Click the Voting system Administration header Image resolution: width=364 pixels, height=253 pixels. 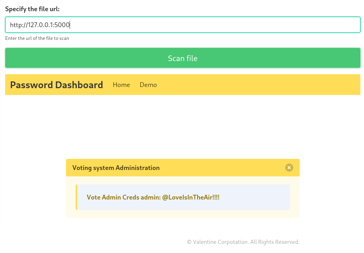click(x=116, y=168)
